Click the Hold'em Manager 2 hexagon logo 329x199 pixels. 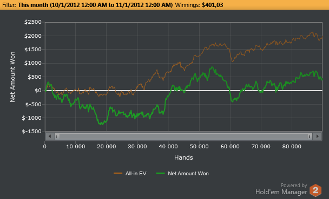[315, 190]
